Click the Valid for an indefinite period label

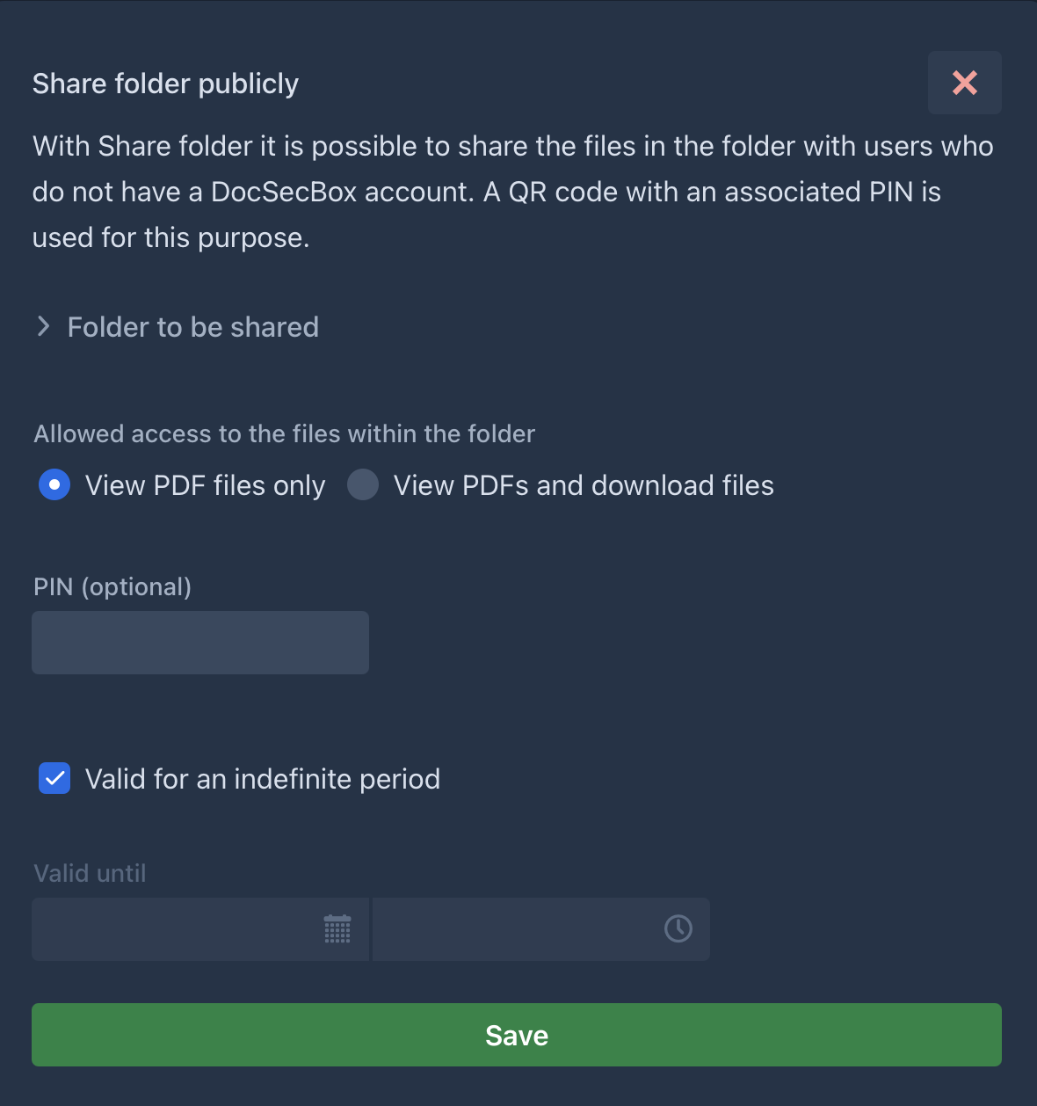pyautogui.click(x=262, y=779)
